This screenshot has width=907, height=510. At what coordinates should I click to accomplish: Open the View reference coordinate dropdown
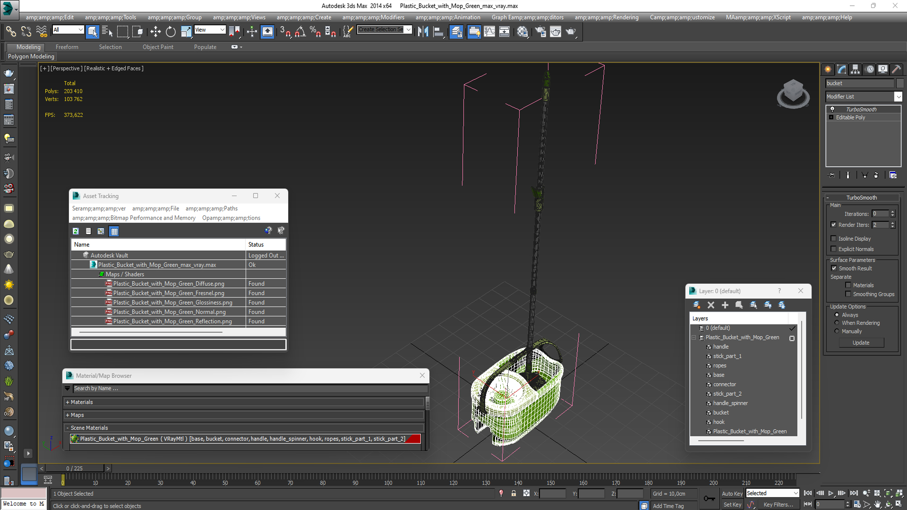coord(210,30)
